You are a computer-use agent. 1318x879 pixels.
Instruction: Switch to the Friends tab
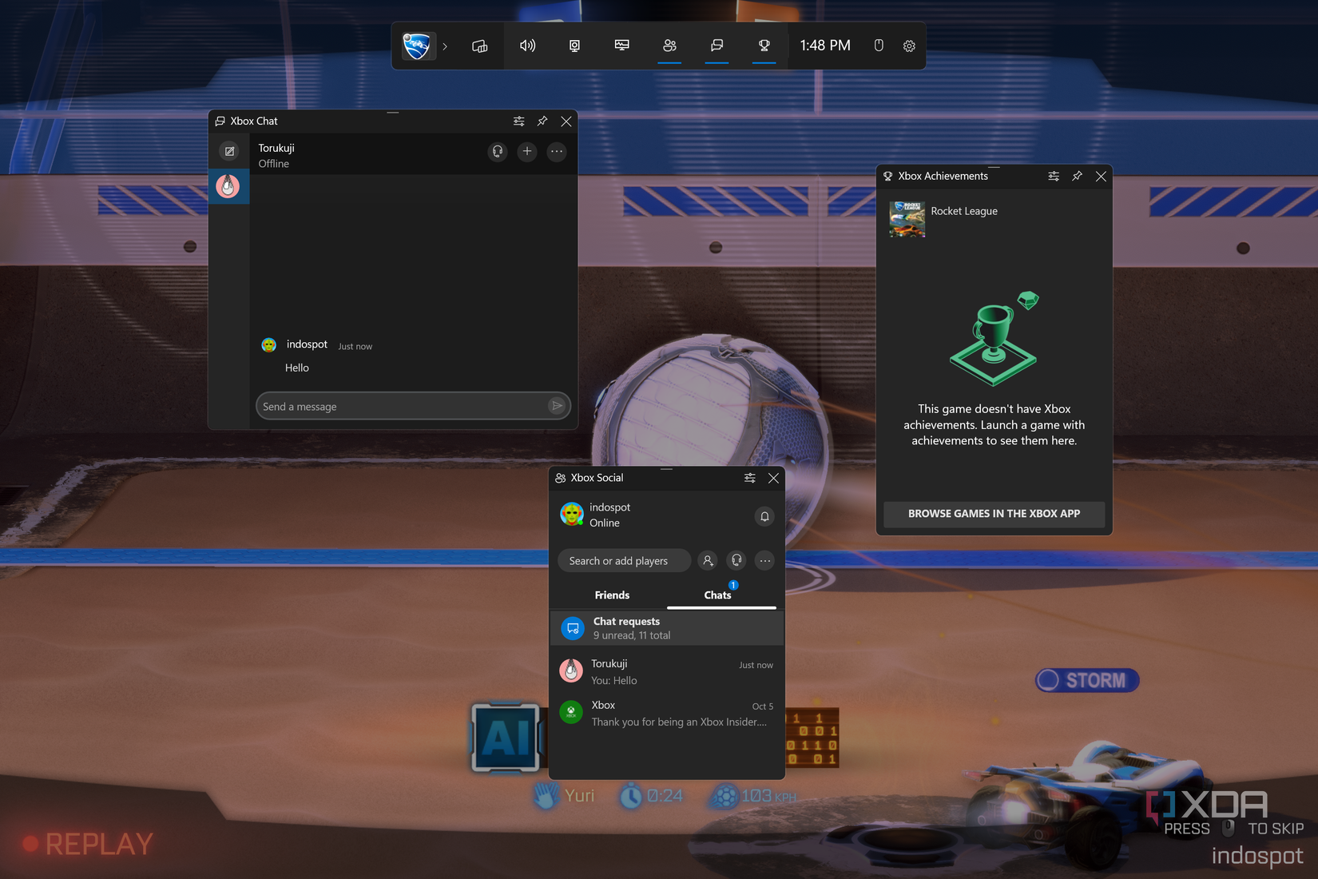(x=612, y=595)
